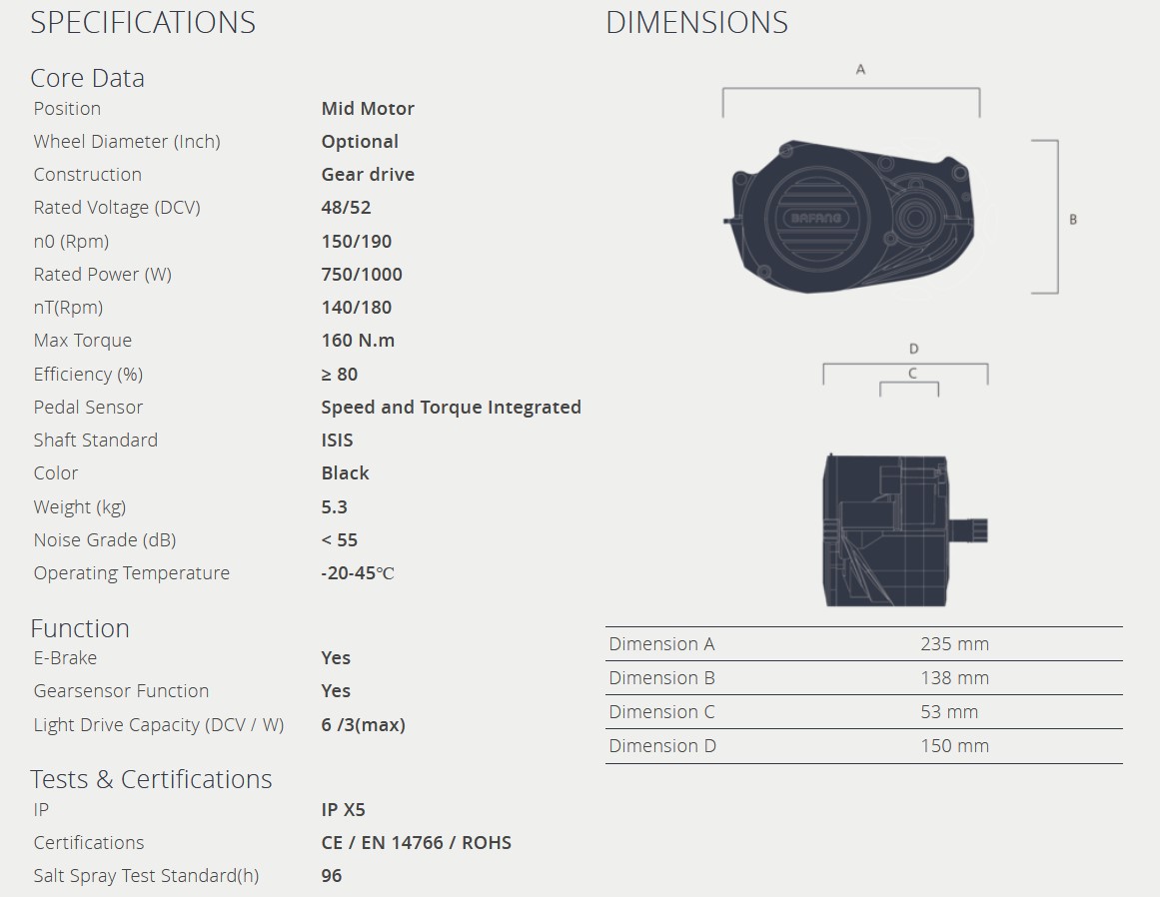Click the Max Torque value 160 N.m
Viewport: 1160px width, 897px height.
tap(358, 341)
